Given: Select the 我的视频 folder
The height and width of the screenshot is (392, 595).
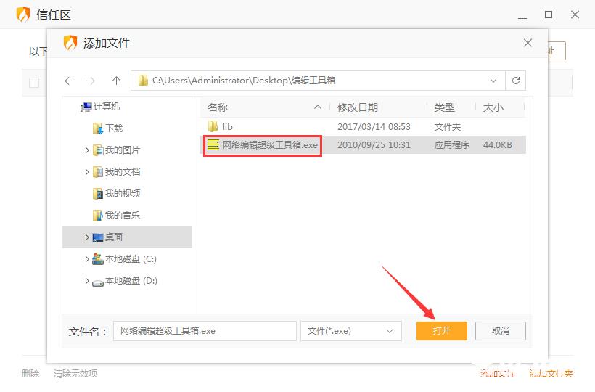Looking at the screenshot, I should (117, 194).
